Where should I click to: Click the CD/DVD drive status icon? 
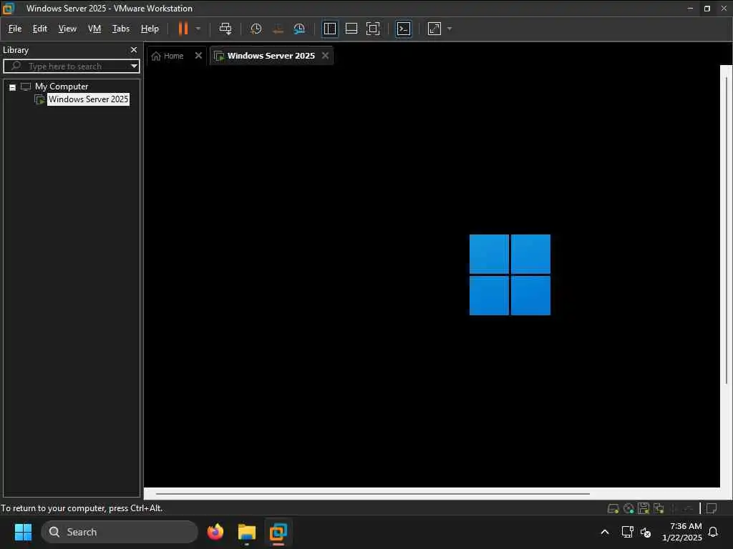(628, 508)
